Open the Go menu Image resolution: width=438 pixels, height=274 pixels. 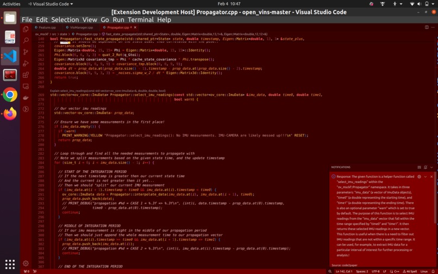pos(105,20)
